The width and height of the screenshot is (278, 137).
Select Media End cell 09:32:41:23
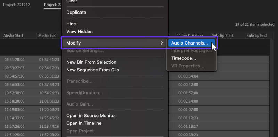click(x=49, y=59)
